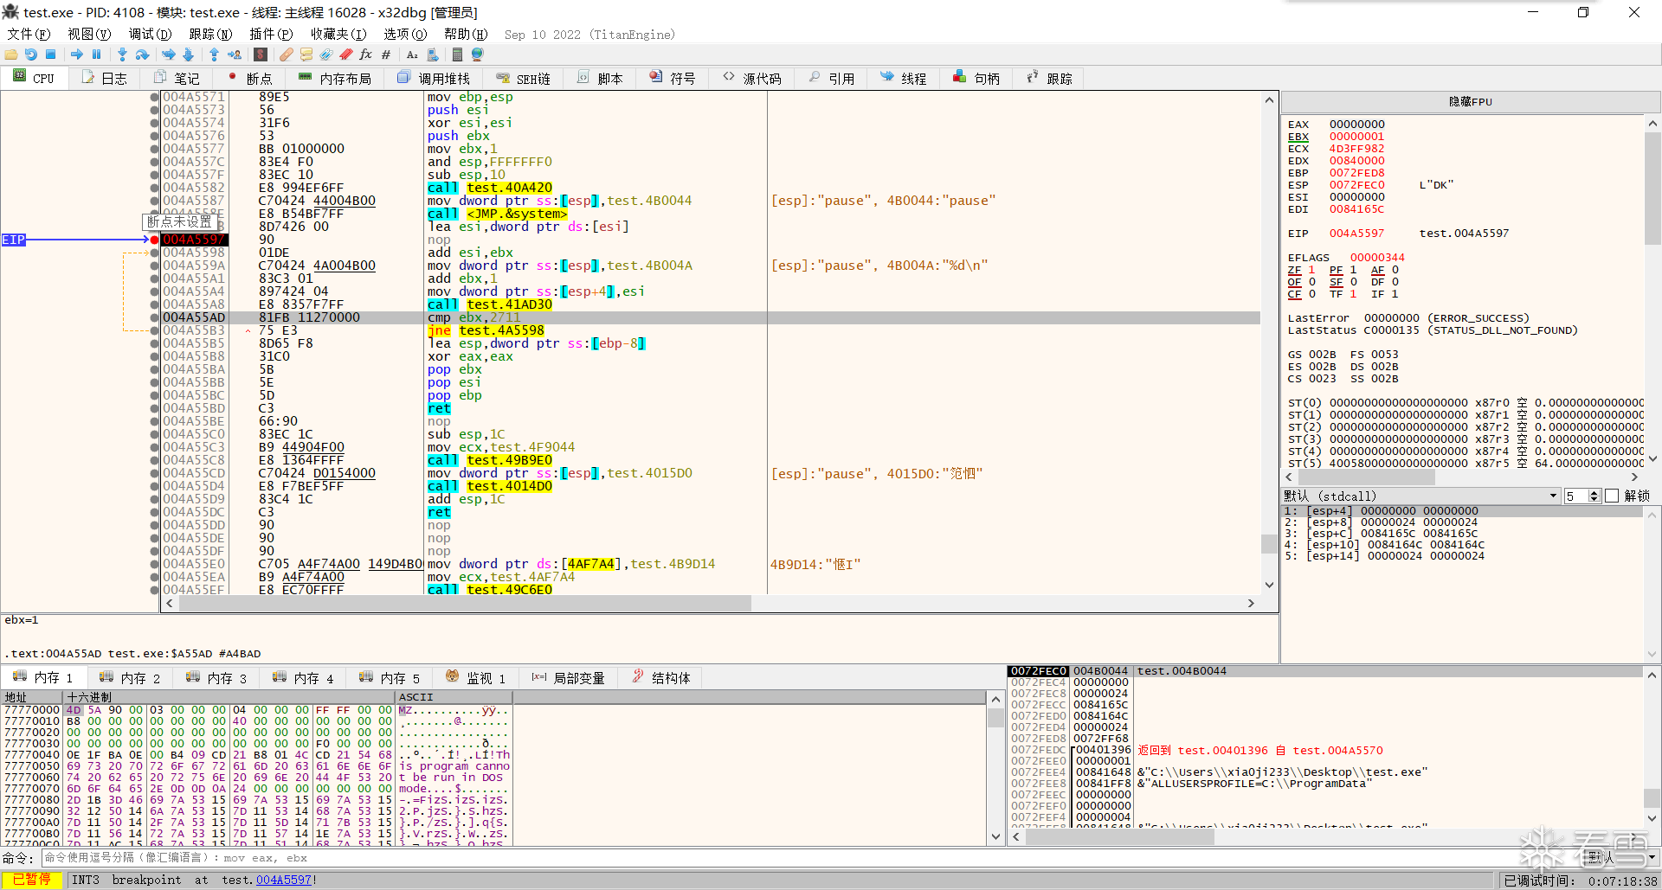Pause execution using the pause icon

coord(96,54)
